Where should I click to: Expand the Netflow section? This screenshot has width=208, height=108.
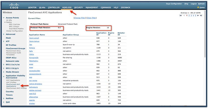(x=4, y=98)
